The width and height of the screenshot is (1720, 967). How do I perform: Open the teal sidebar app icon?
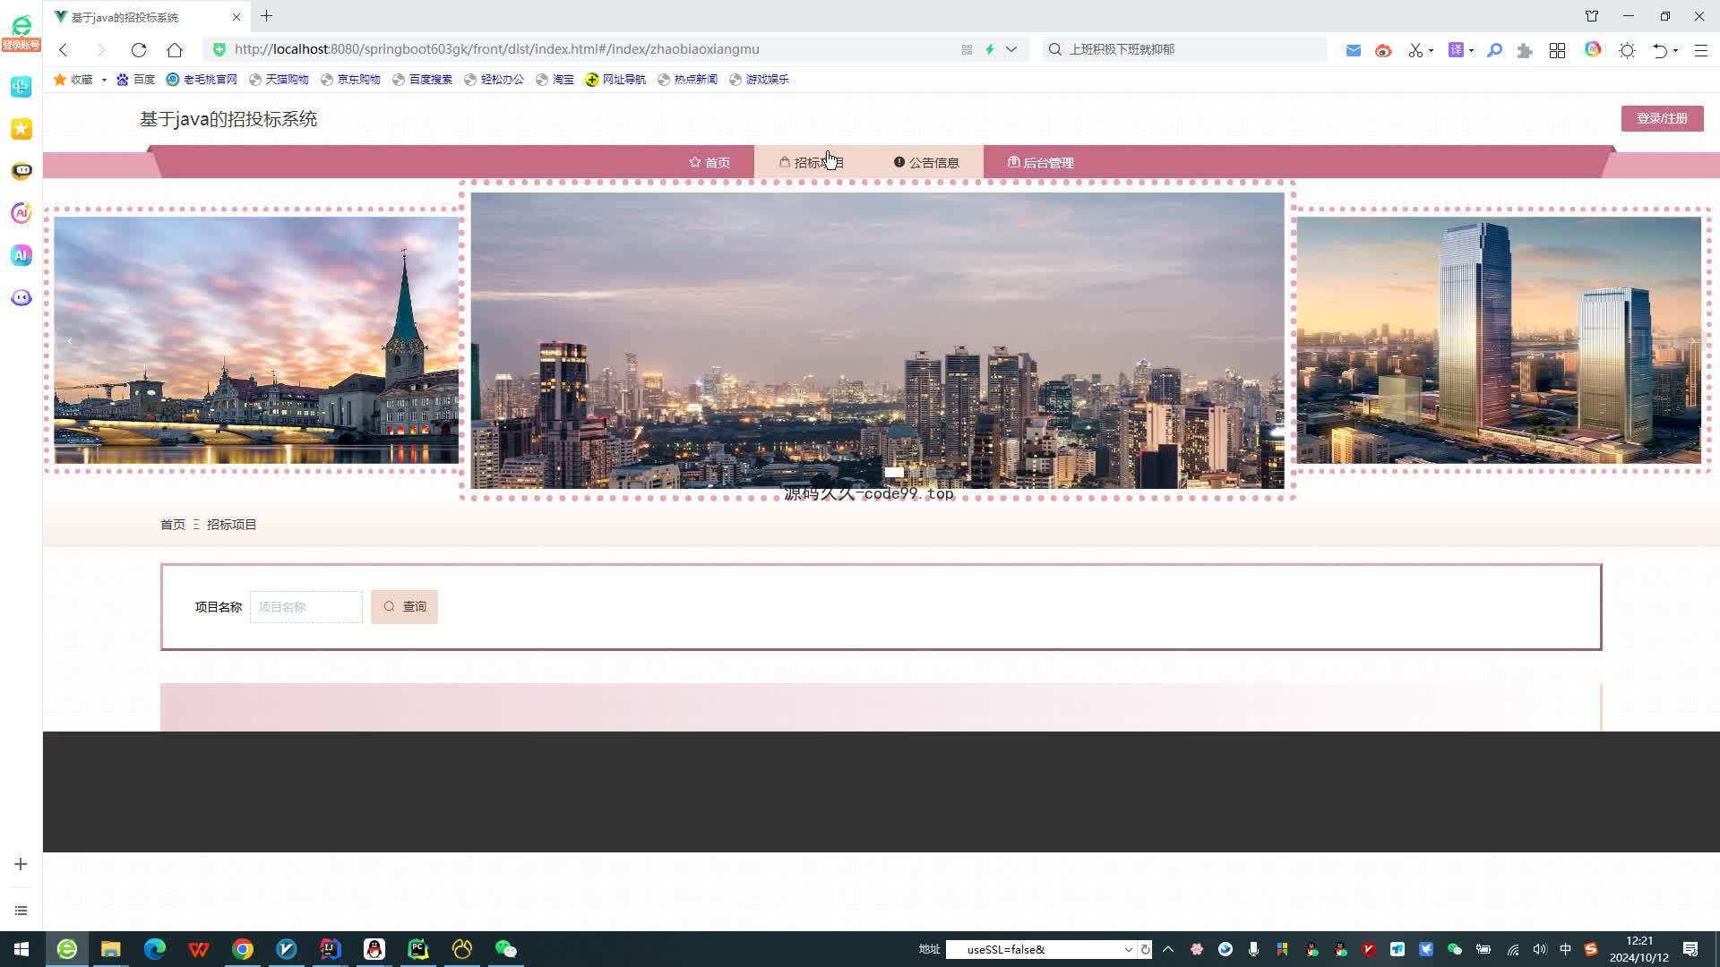21,86
